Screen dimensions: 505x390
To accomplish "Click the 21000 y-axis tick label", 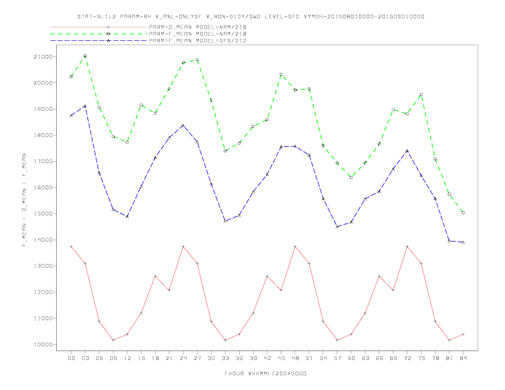I will pyautogui.click(x=43, y=57).
